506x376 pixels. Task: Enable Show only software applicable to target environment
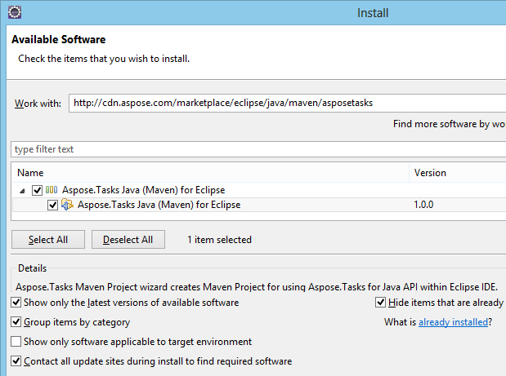click(x=17, y=342)
